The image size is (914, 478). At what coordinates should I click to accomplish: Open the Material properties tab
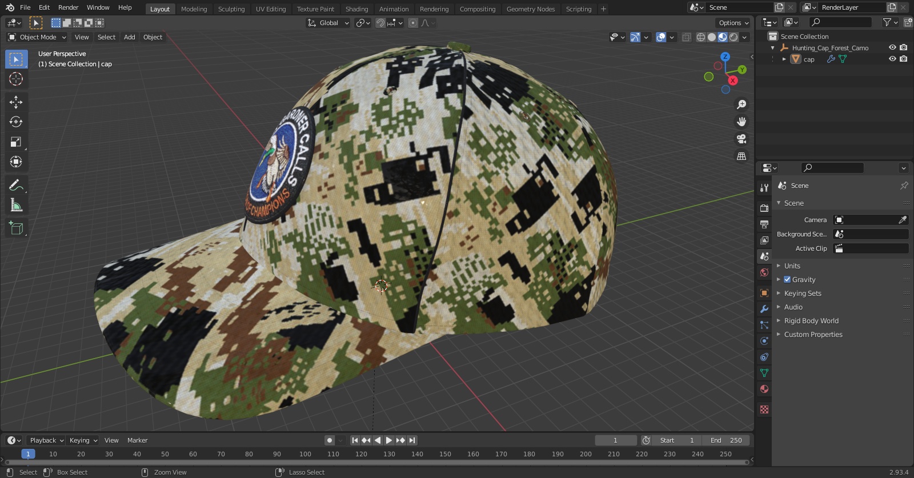click(764, 389)
